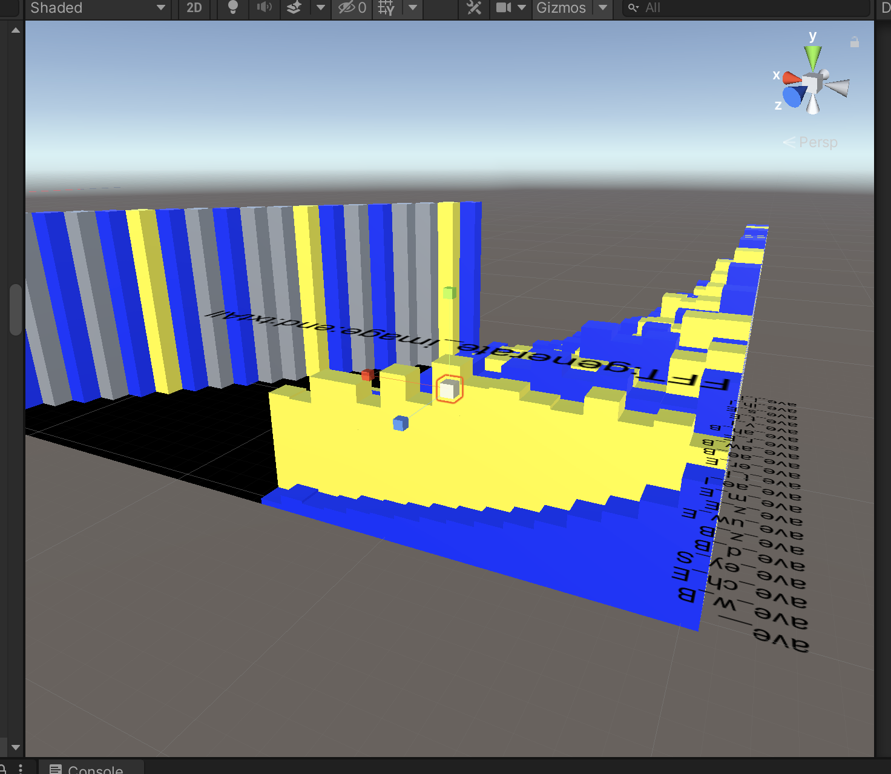The width and height of the screenshot is (891, 774).
Task: Open the Shaded draw mode dropdown
Action: [x=97, y=8]
